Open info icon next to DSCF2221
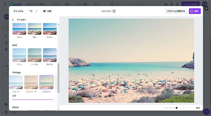This screenshot has height=116, width=211. 114,11
